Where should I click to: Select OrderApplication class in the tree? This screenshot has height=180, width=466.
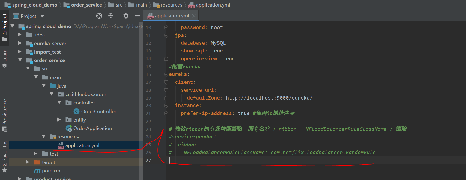(x=92, y=128)
